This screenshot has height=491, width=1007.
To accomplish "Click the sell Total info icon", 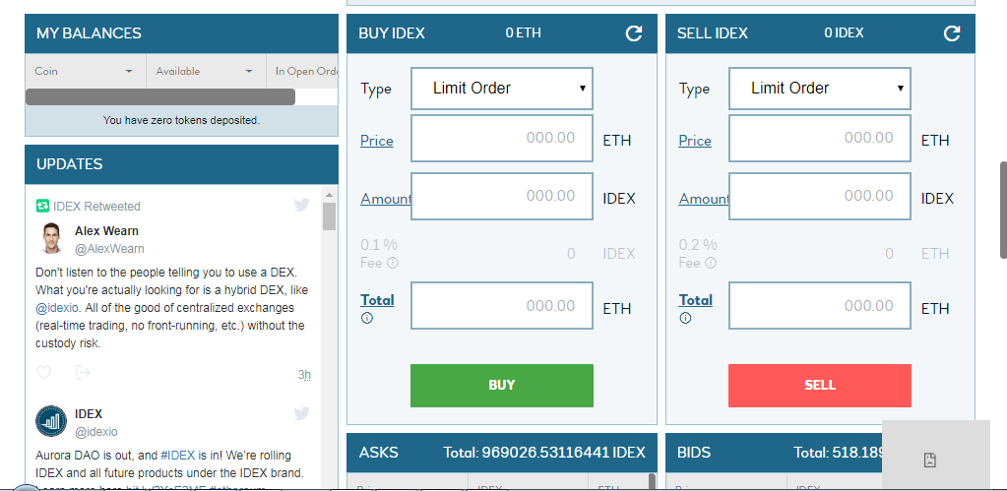I will click(x=685, y=318).
